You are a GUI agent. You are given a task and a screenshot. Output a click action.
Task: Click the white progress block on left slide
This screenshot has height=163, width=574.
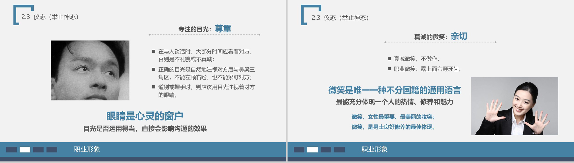tap(25, 150)
